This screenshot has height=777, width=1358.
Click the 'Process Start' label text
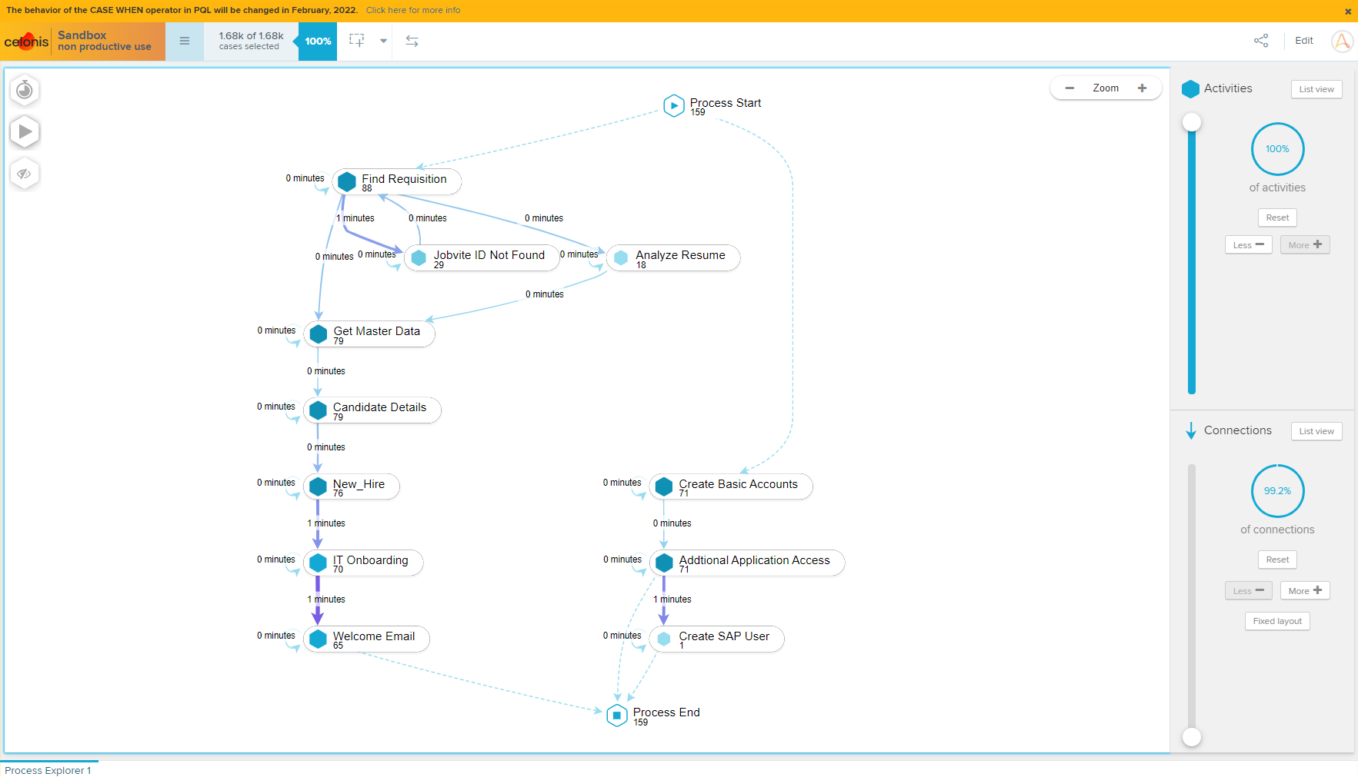tap(726, 103)
